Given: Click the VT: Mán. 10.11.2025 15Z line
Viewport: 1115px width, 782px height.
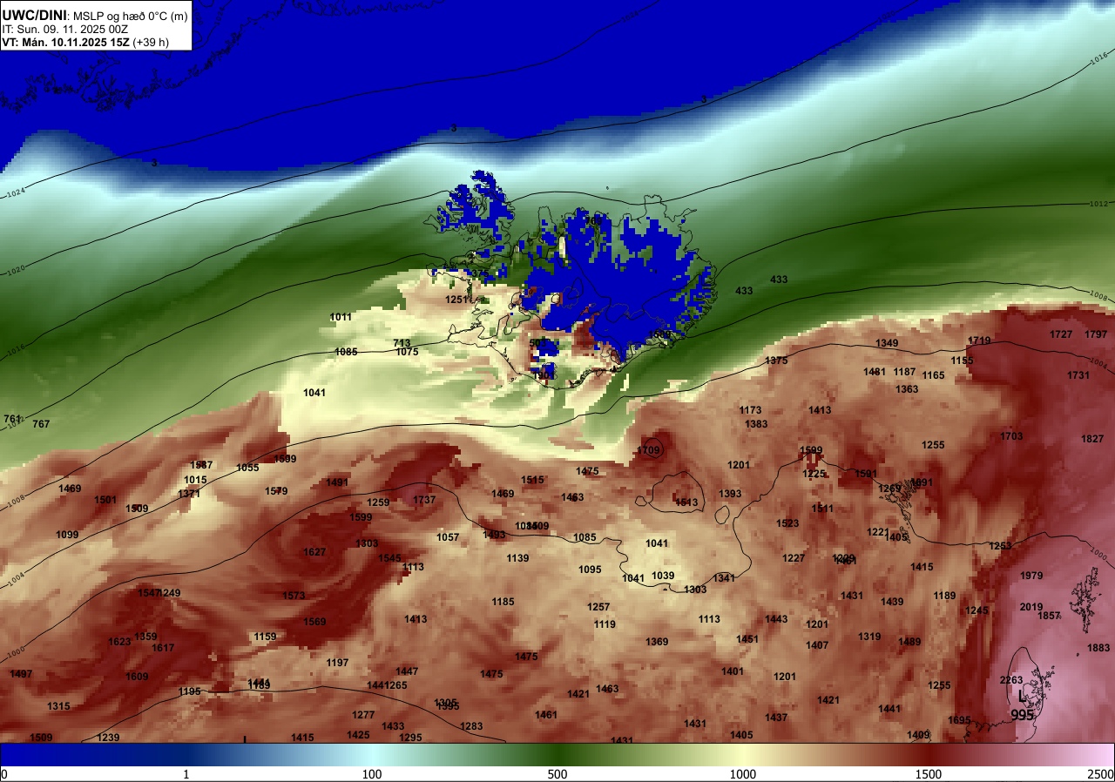Looking at the screenshot, I should 84,41.
